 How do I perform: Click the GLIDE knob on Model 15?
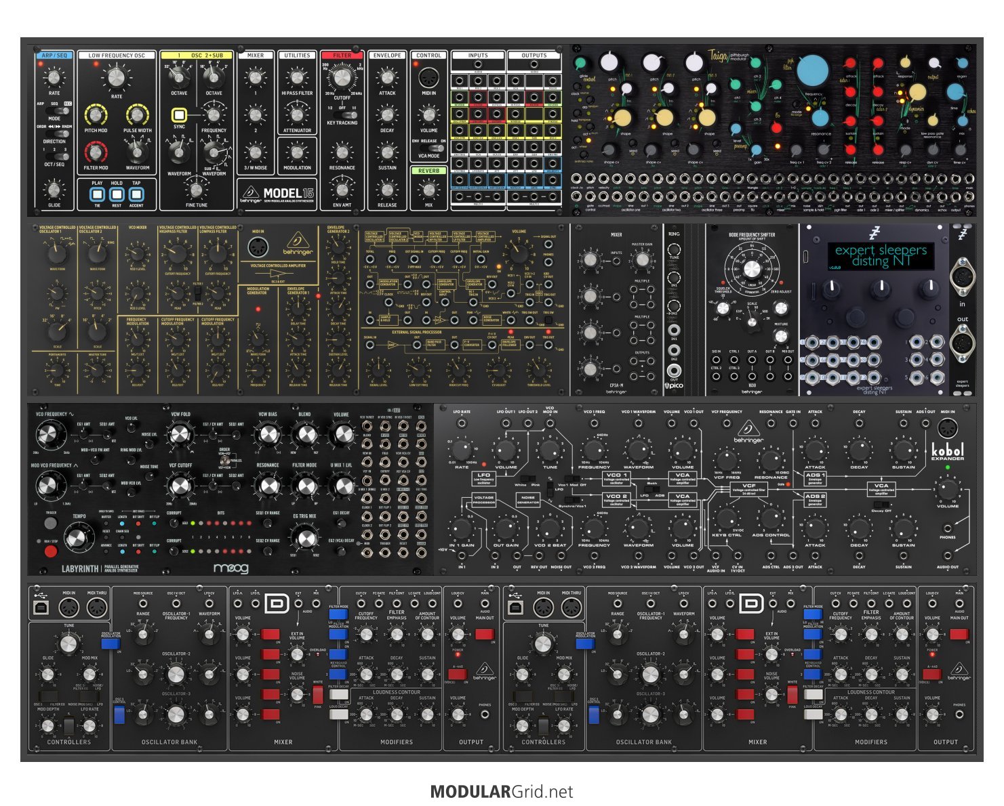pyautogui.click(x=54, y=189)
